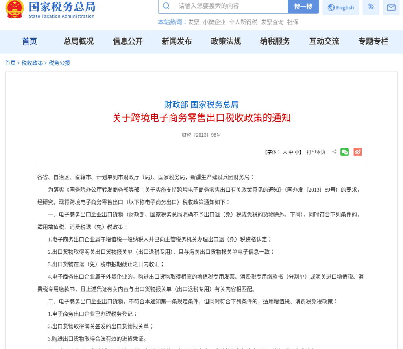Screen dimensions: 403x349
Task: Set font size to 大
Action: (285, 152)
